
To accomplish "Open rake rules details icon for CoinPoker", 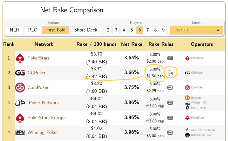I will click(170, 88).
